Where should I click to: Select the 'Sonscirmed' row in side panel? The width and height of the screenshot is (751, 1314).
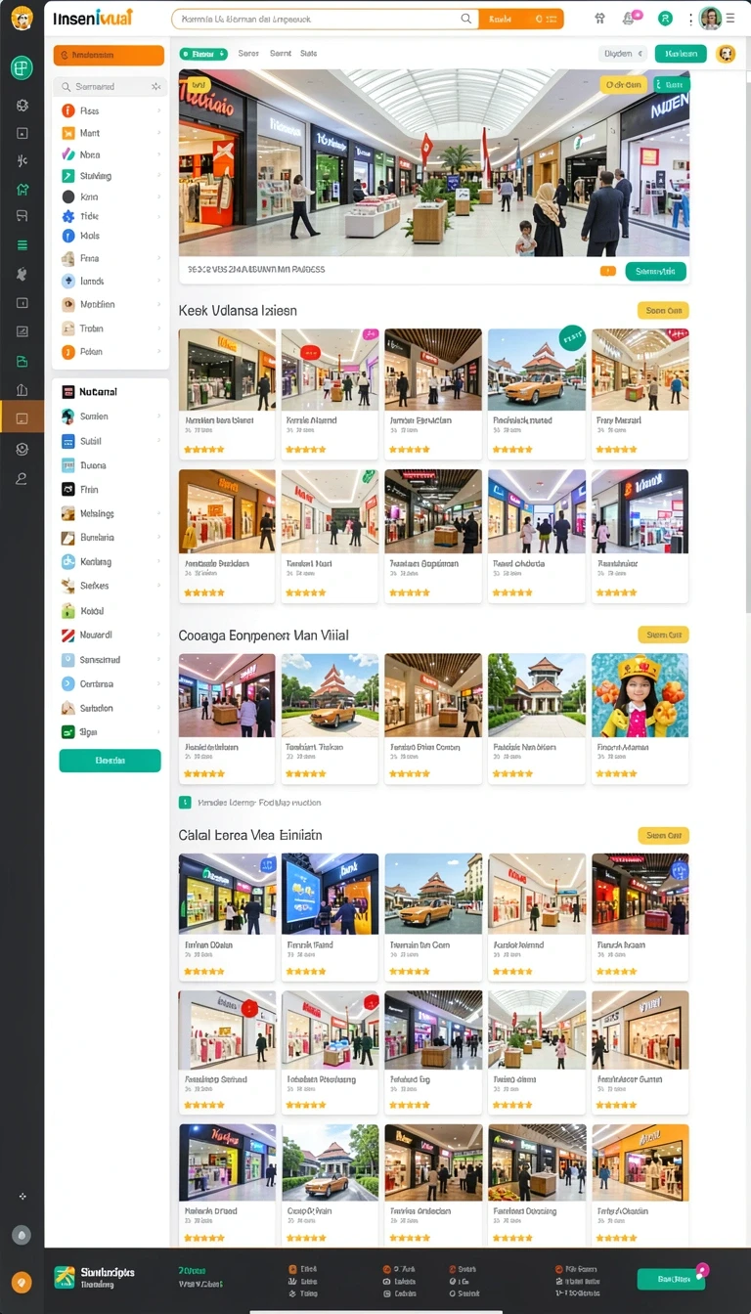pos(110,660)
